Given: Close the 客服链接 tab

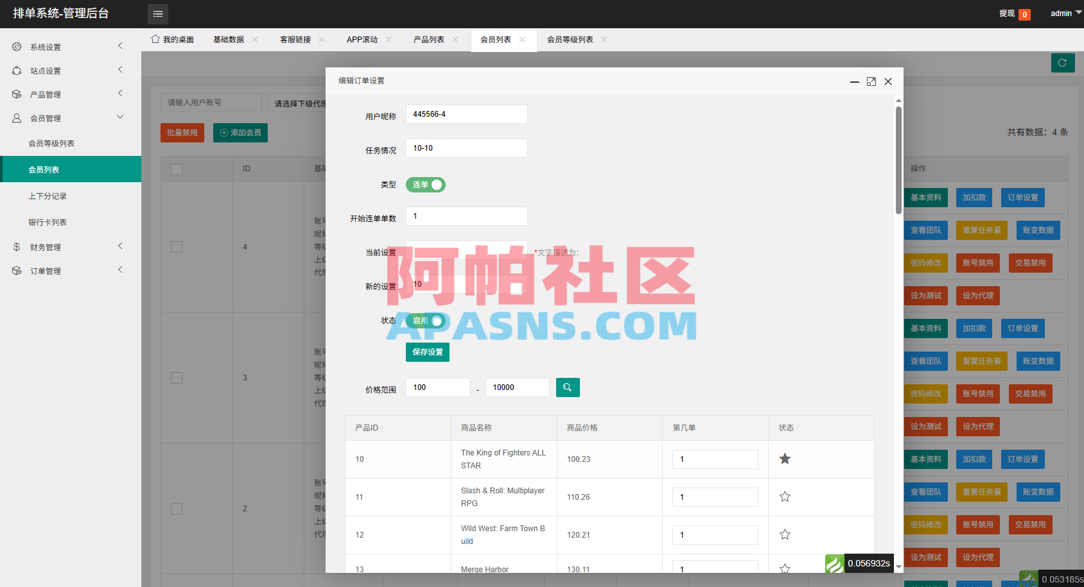Looking at the screenshot, I should (x=322, y=40).
